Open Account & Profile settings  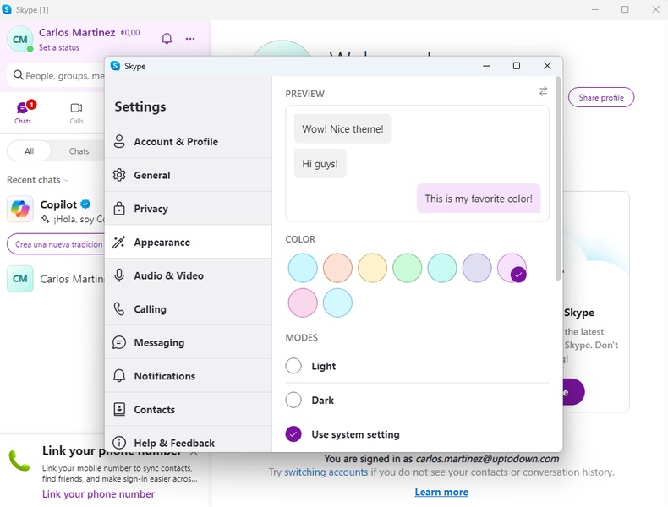(188, 141)
